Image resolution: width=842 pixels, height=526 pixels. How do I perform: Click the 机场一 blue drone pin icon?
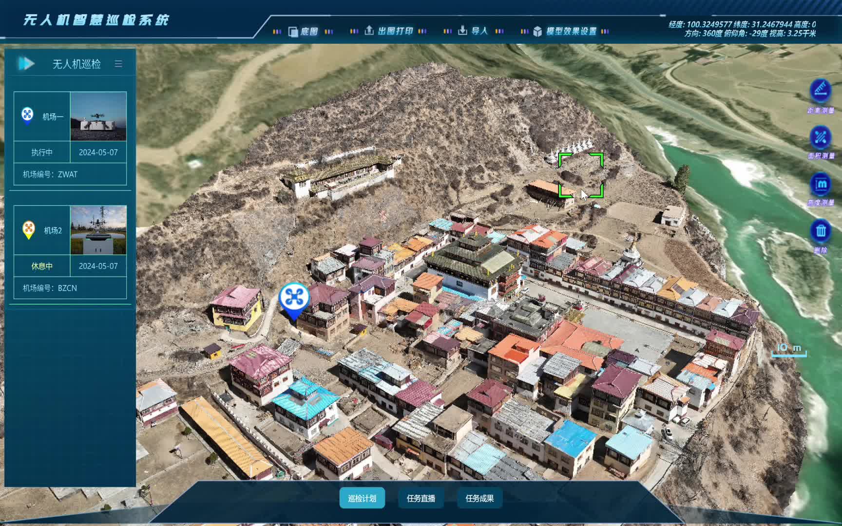coord(27,115)
